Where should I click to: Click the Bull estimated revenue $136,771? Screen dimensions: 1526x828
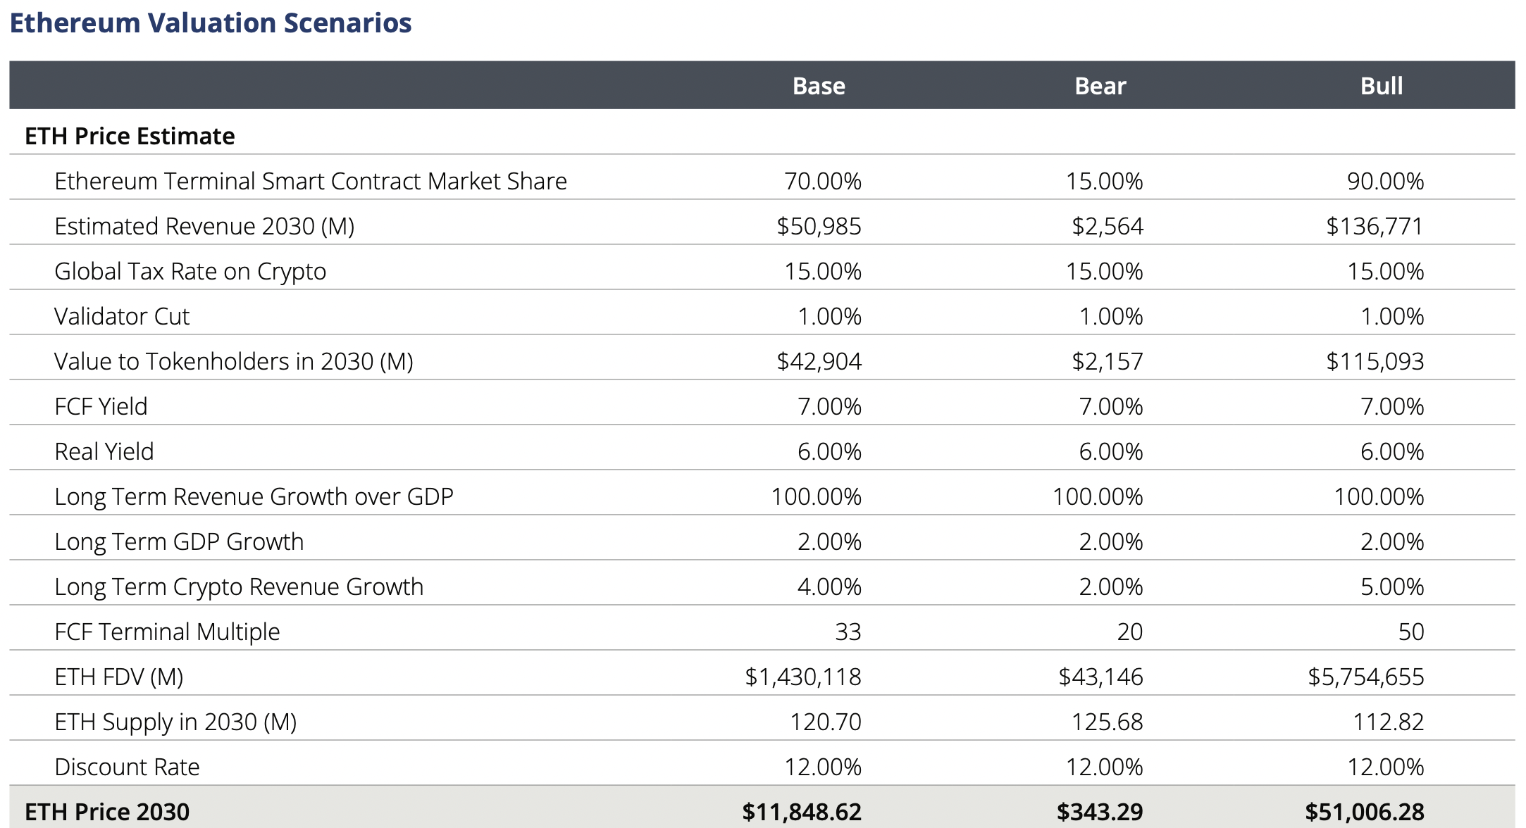tap(1375, 226)
